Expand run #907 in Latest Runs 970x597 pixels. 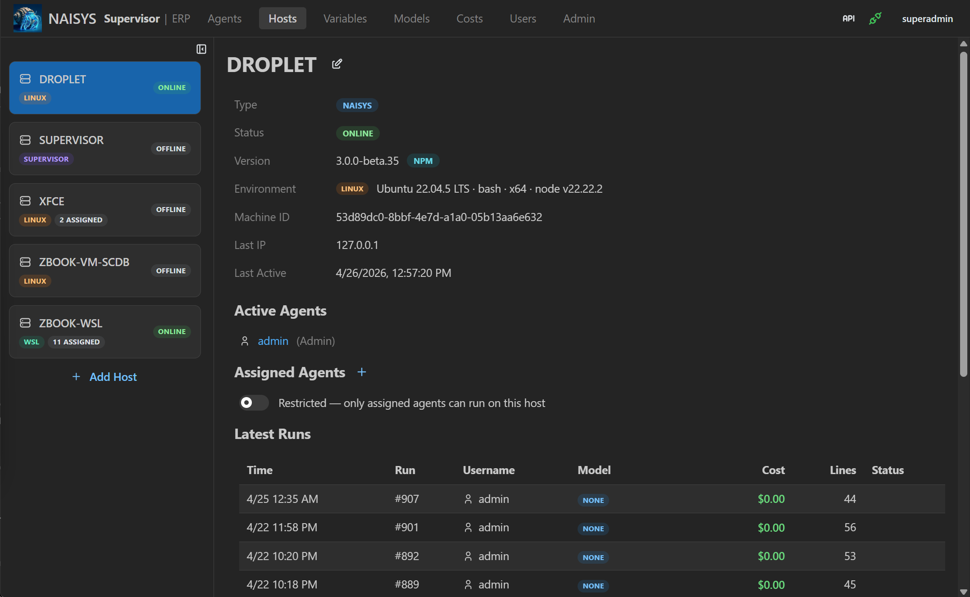[406, 499]
